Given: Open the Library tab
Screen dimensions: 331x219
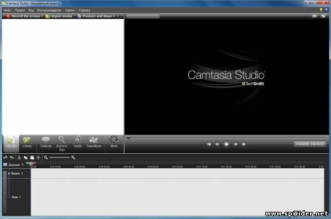Looking at the screenshot, I should coord(27,142).
